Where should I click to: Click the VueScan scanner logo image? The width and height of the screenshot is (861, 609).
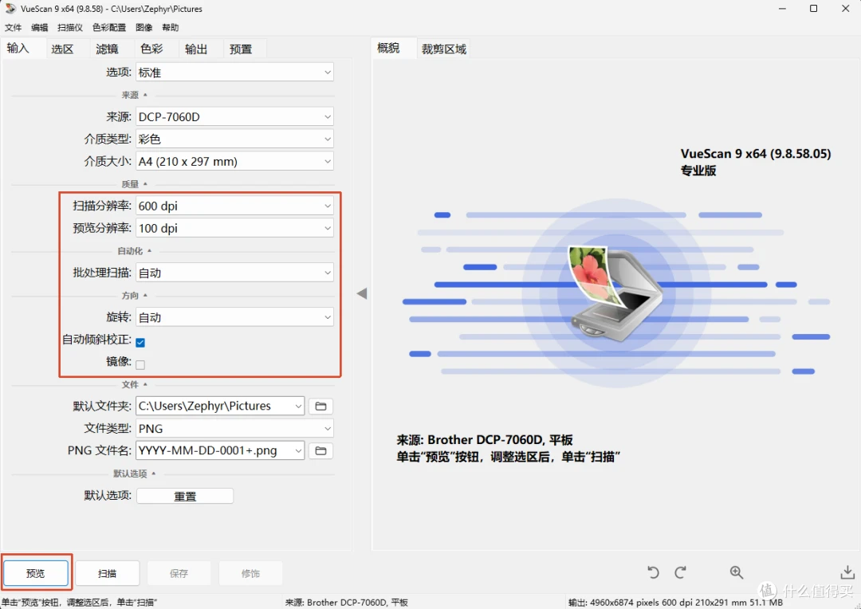615,293
